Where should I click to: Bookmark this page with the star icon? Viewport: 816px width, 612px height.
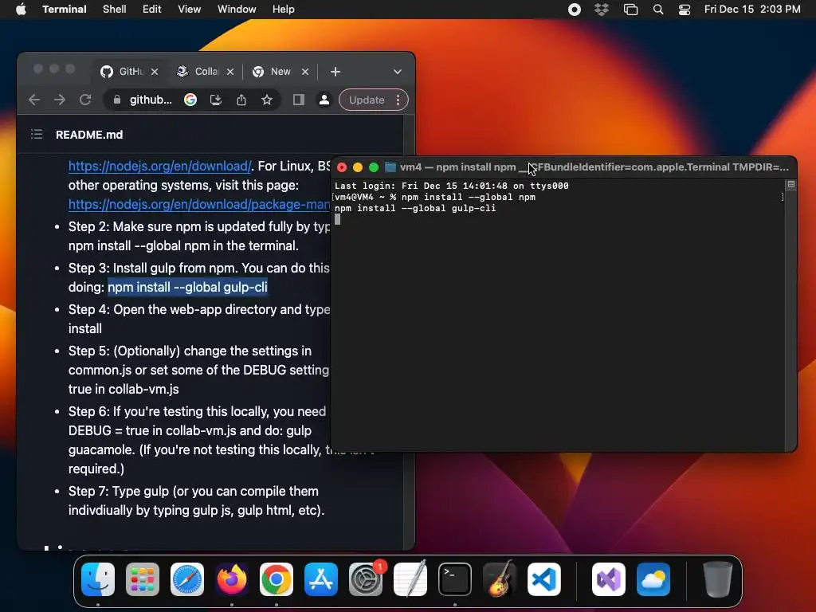[267, 100]
